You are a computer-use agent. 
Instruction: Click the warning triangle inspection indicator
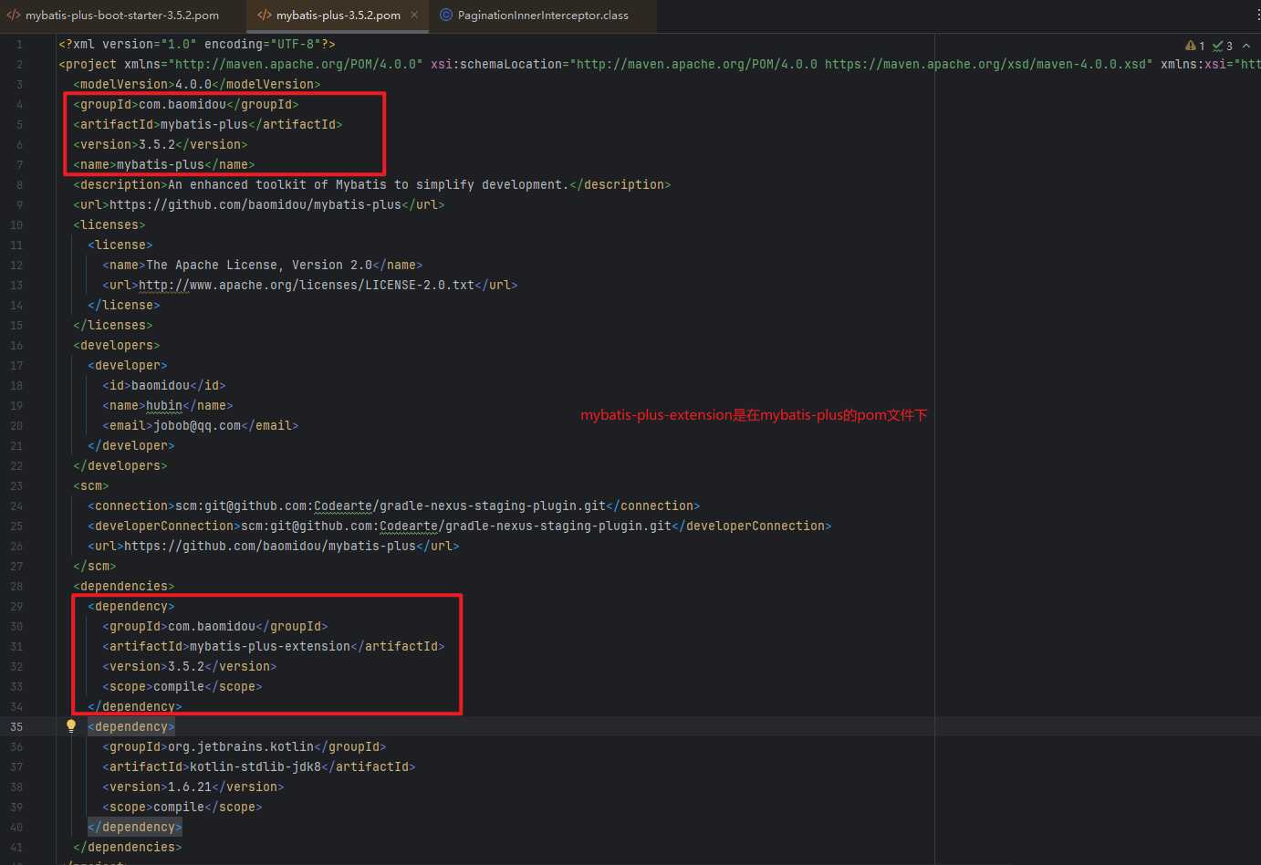(1191, 46)
